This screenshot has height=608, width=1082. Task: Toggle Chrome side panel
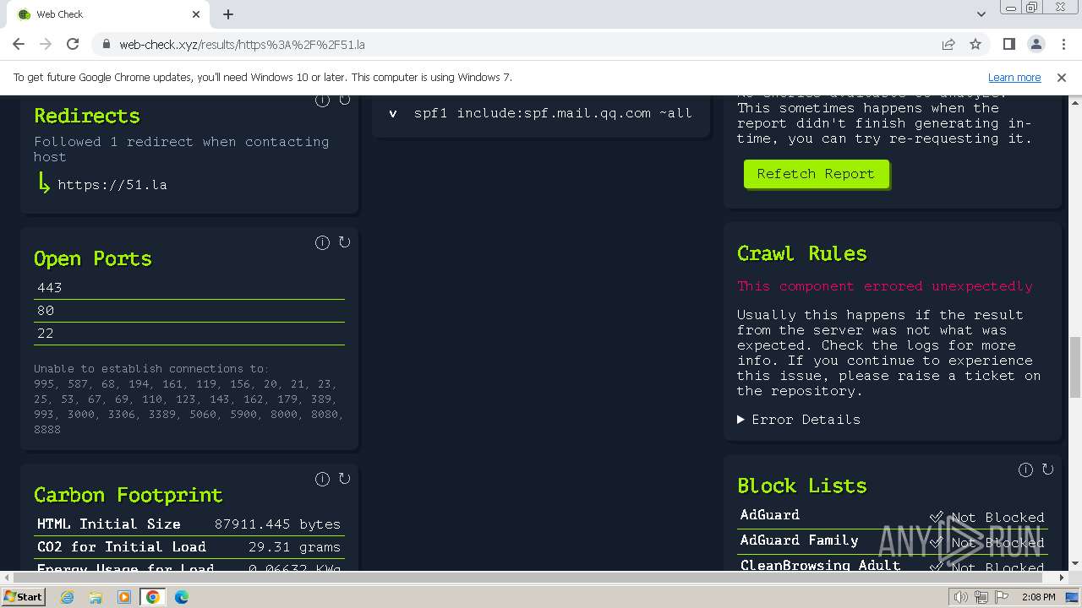coord(1008,44)
